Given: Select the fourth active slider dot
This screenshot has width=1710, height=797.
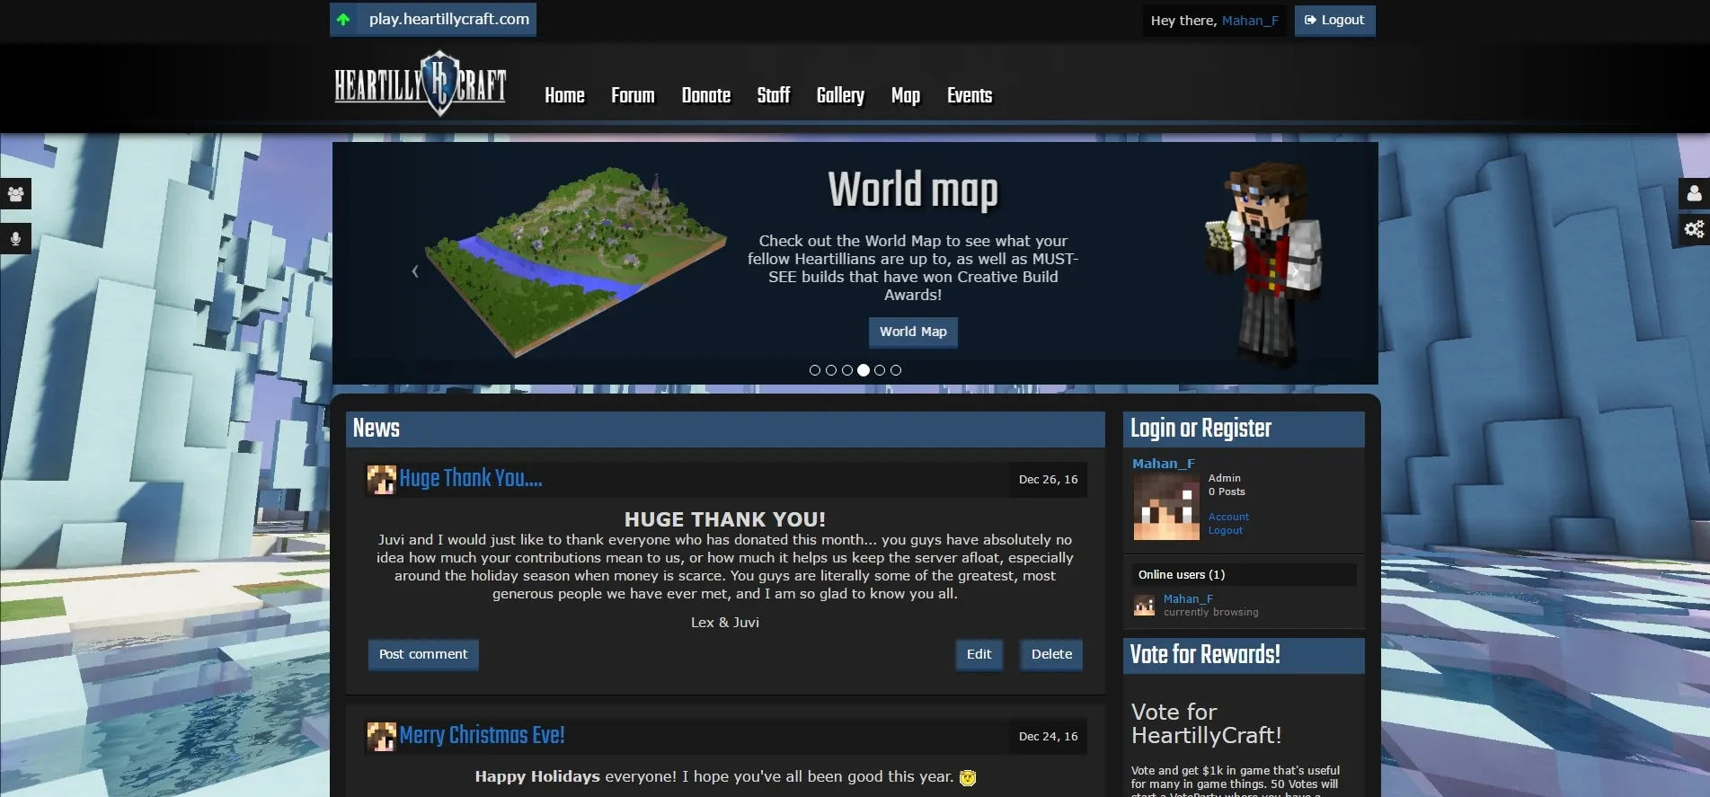Looking at the screenshot, I should pyautogui.click(x=863, y=370).
